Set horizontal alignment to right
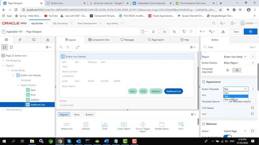This screenshot has width=259, height=145. [x=237, y=70]
